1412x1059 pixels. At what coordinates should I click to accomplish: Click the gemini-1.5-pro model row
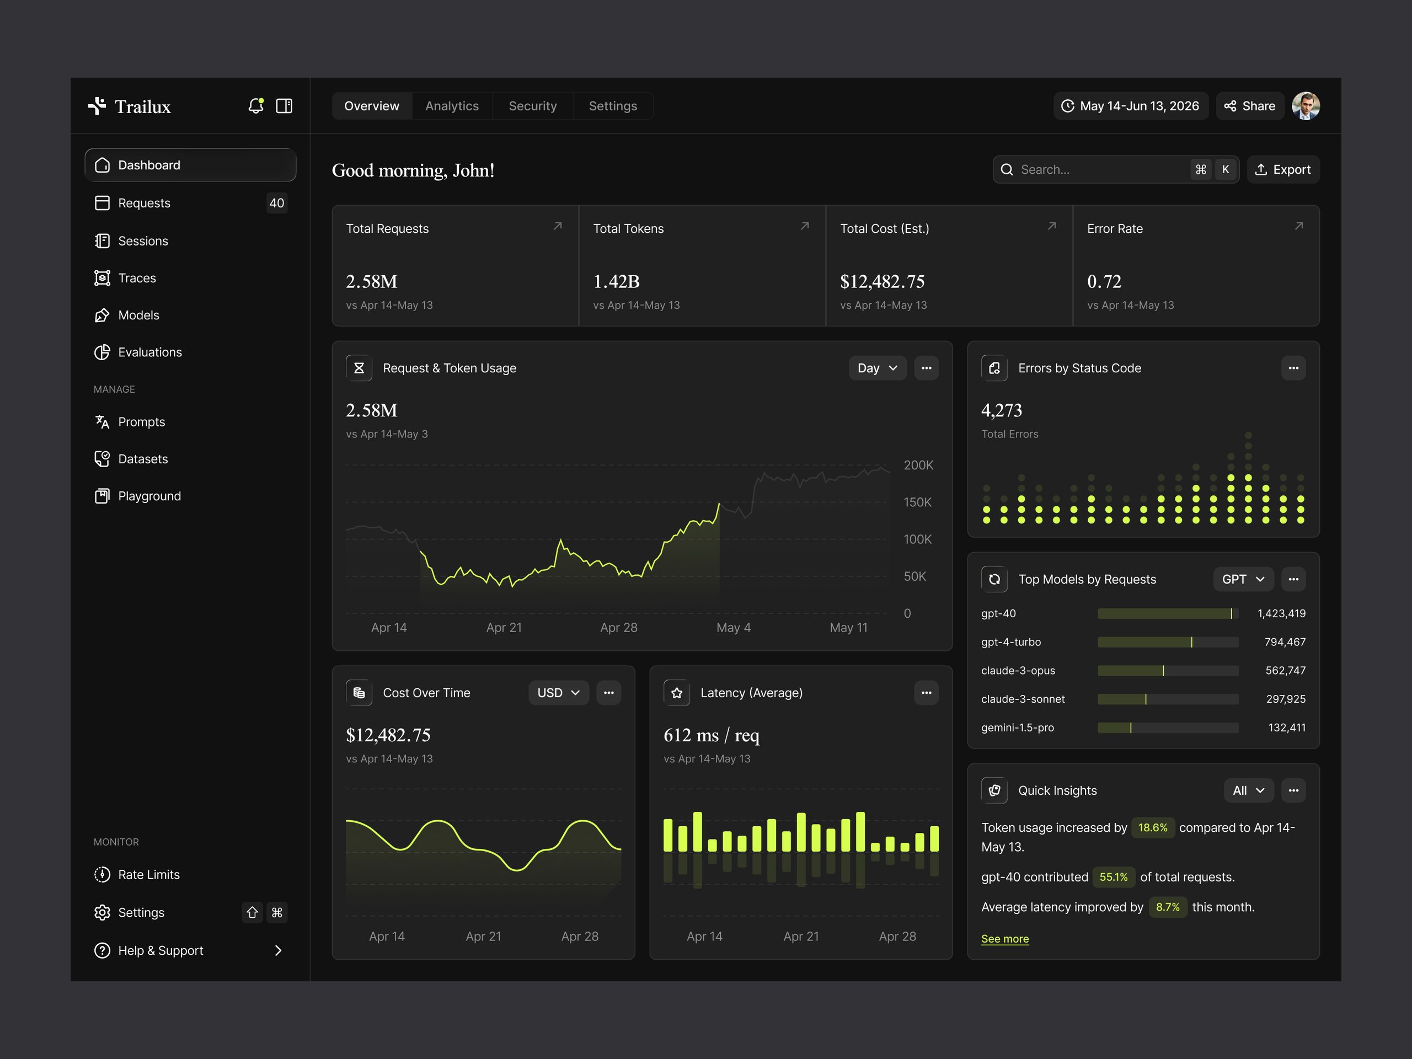[x=1143, y=728]
